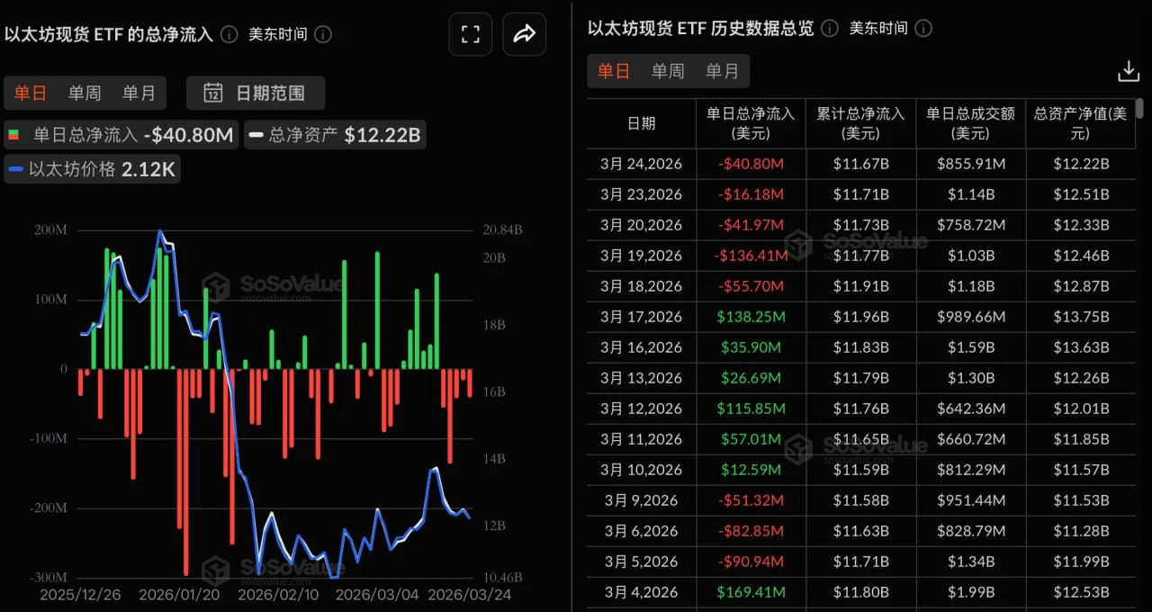Click the 20.84B right axis label
1152x612 pixels.
502,229
